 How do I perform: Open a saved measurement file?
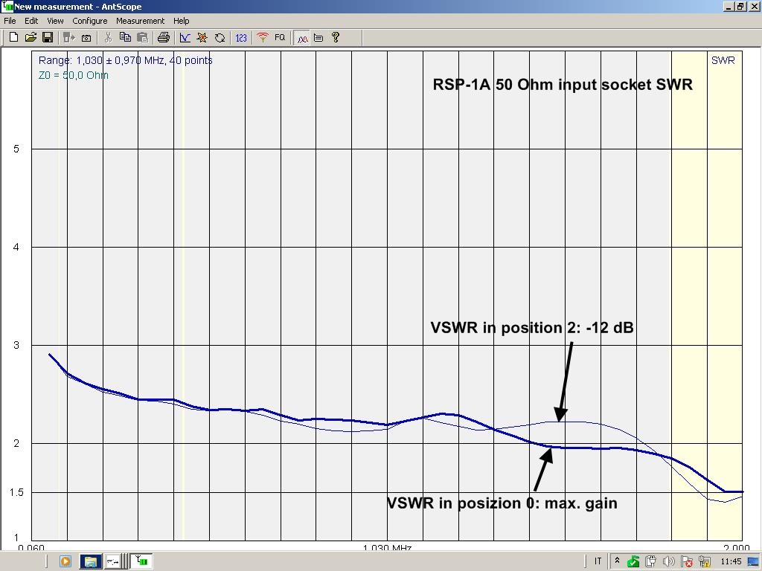31,37
